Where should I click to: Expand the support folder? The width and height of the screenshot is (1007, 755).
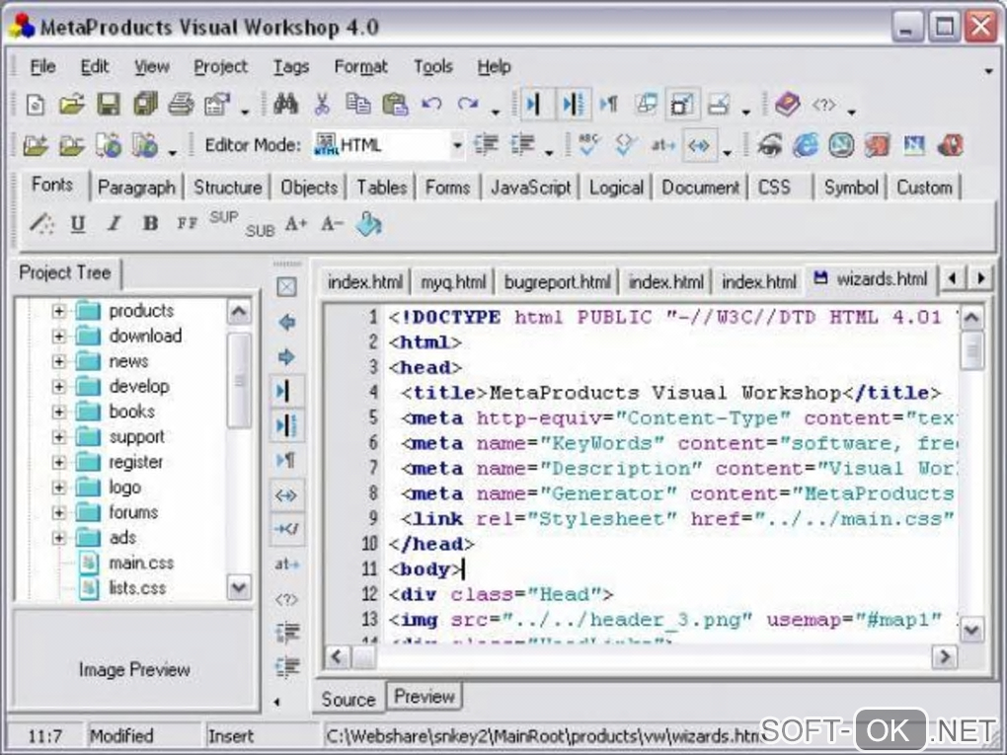[58, 436]
